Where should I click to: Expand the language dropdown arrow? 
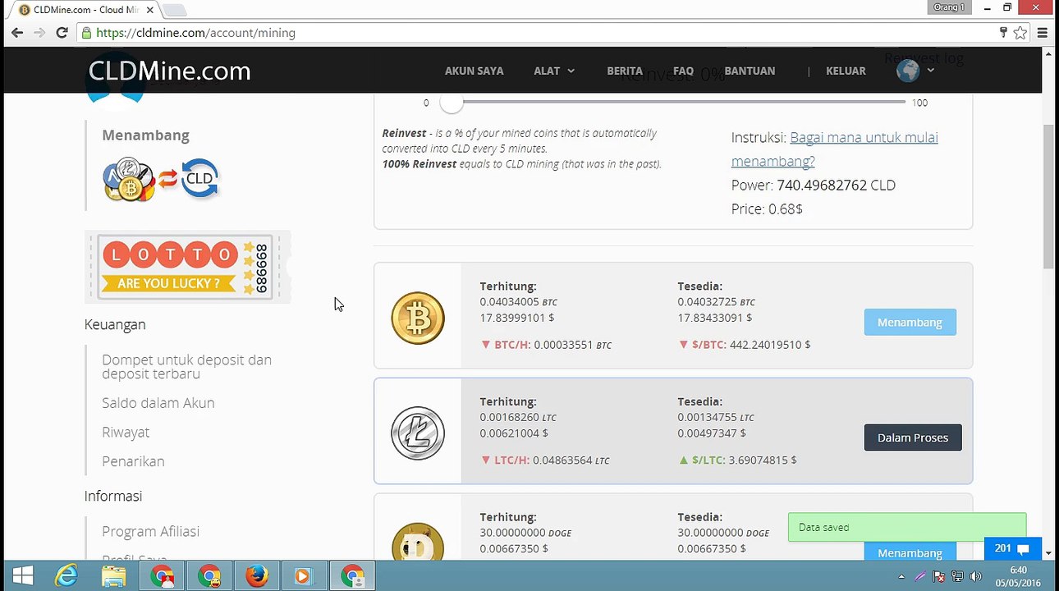930,71
